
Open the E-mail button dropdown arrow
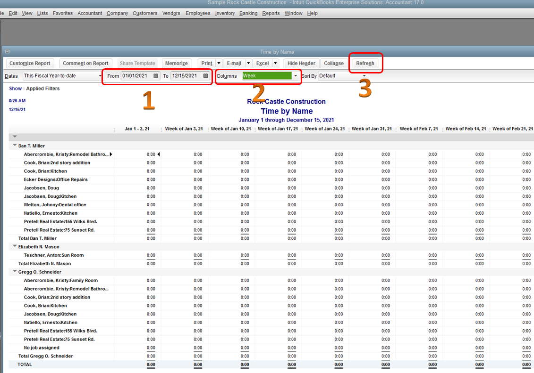pyautogui.click(x=248, y=64)
